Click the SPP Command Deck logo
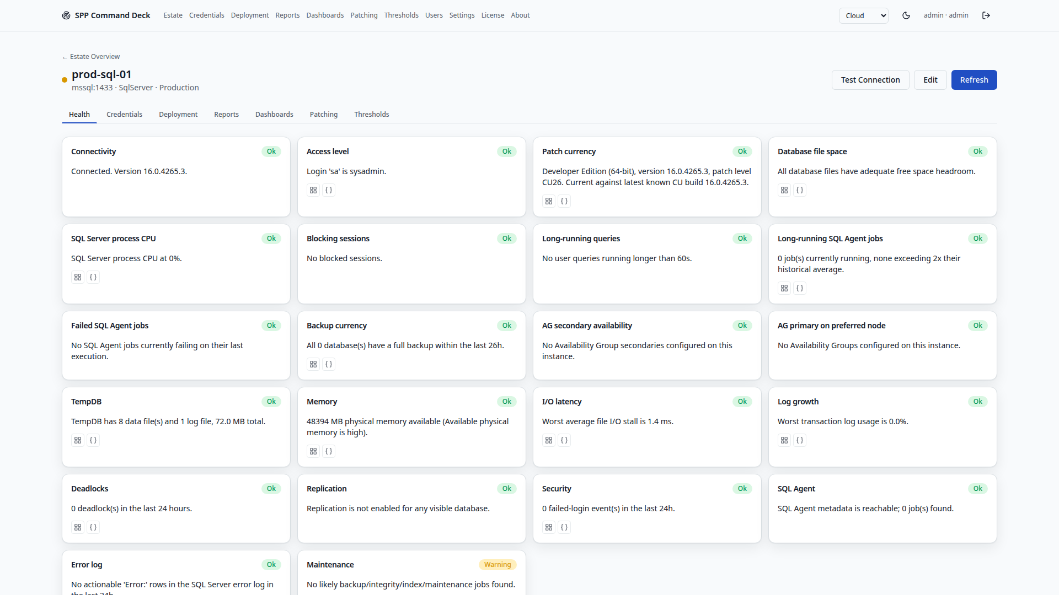This screenshot has width=1059, height=595. 106,15
